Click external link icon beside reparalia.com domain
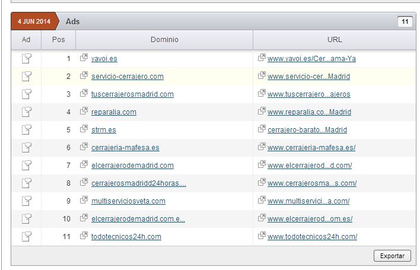Image resolution: width=420 pixels, height=270 pixels. (84, 110)
